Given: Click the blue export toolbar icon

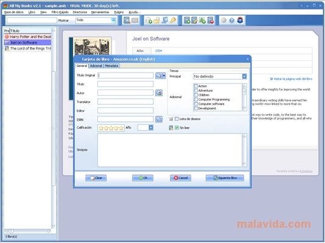Looking at the screenshot, I should coord(165,20).
